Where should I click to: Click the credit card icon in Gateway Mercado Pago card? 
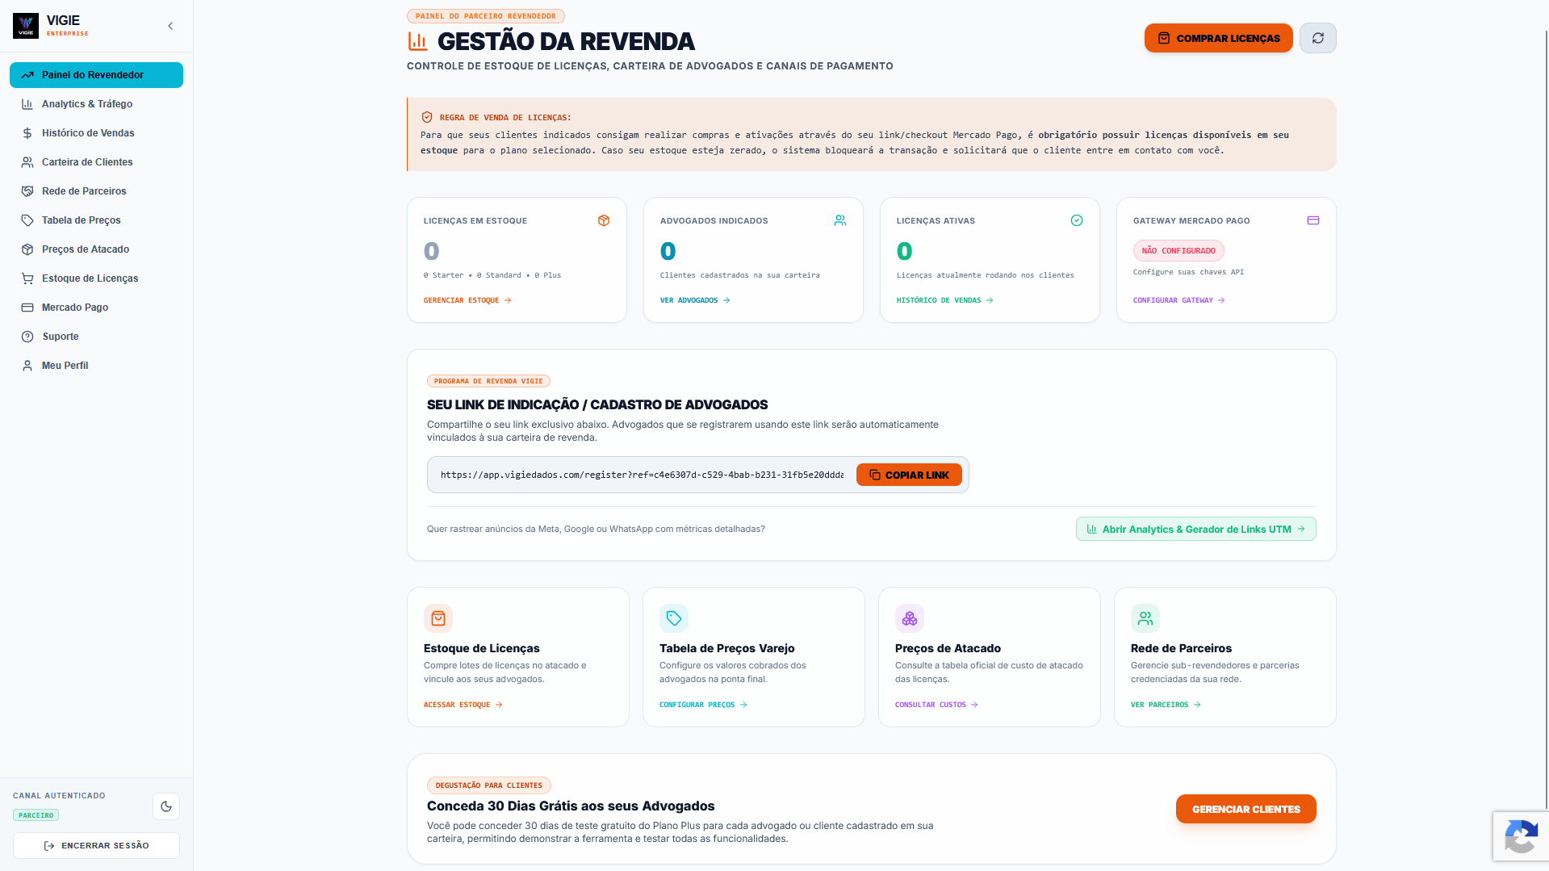(1313, 220)
